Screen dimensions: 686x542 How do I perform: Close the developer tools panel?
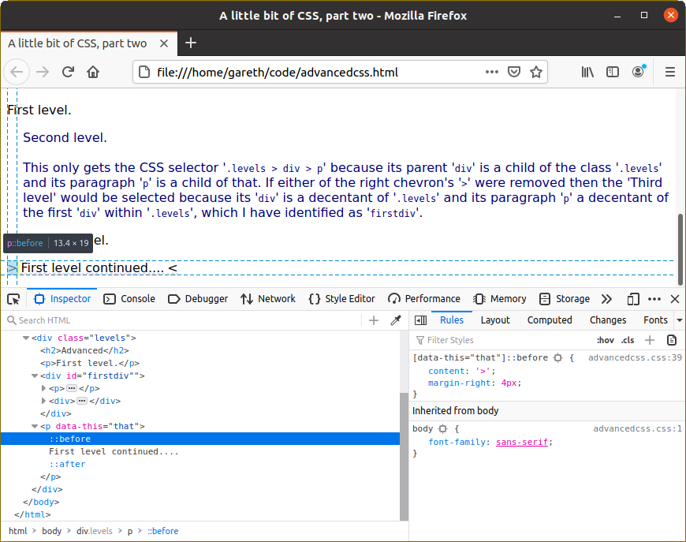coord(675,299)
